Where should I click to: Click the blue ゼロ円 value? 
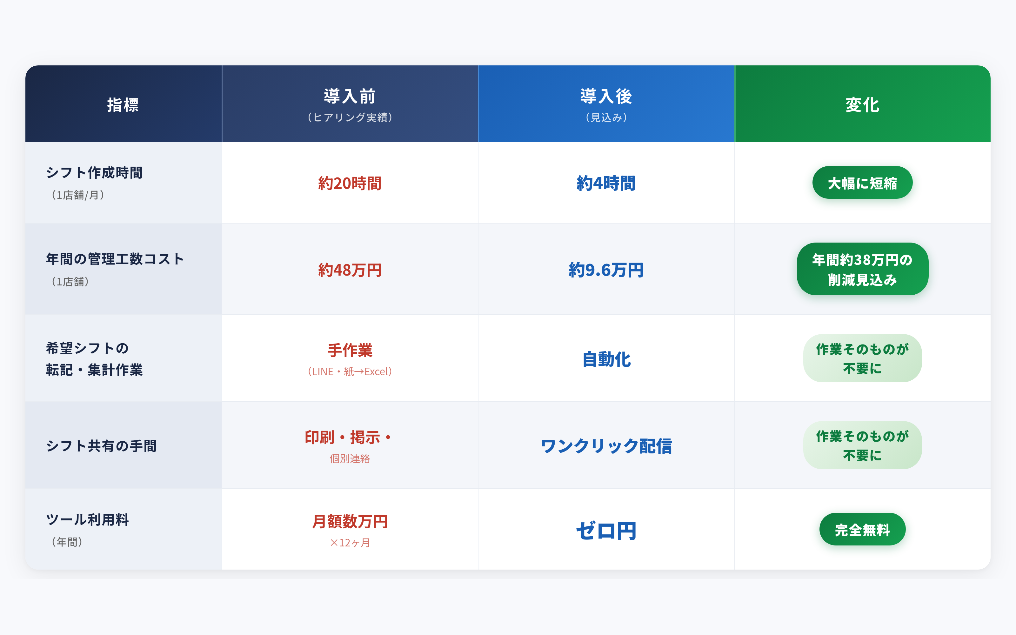click(x=606, y=531)
